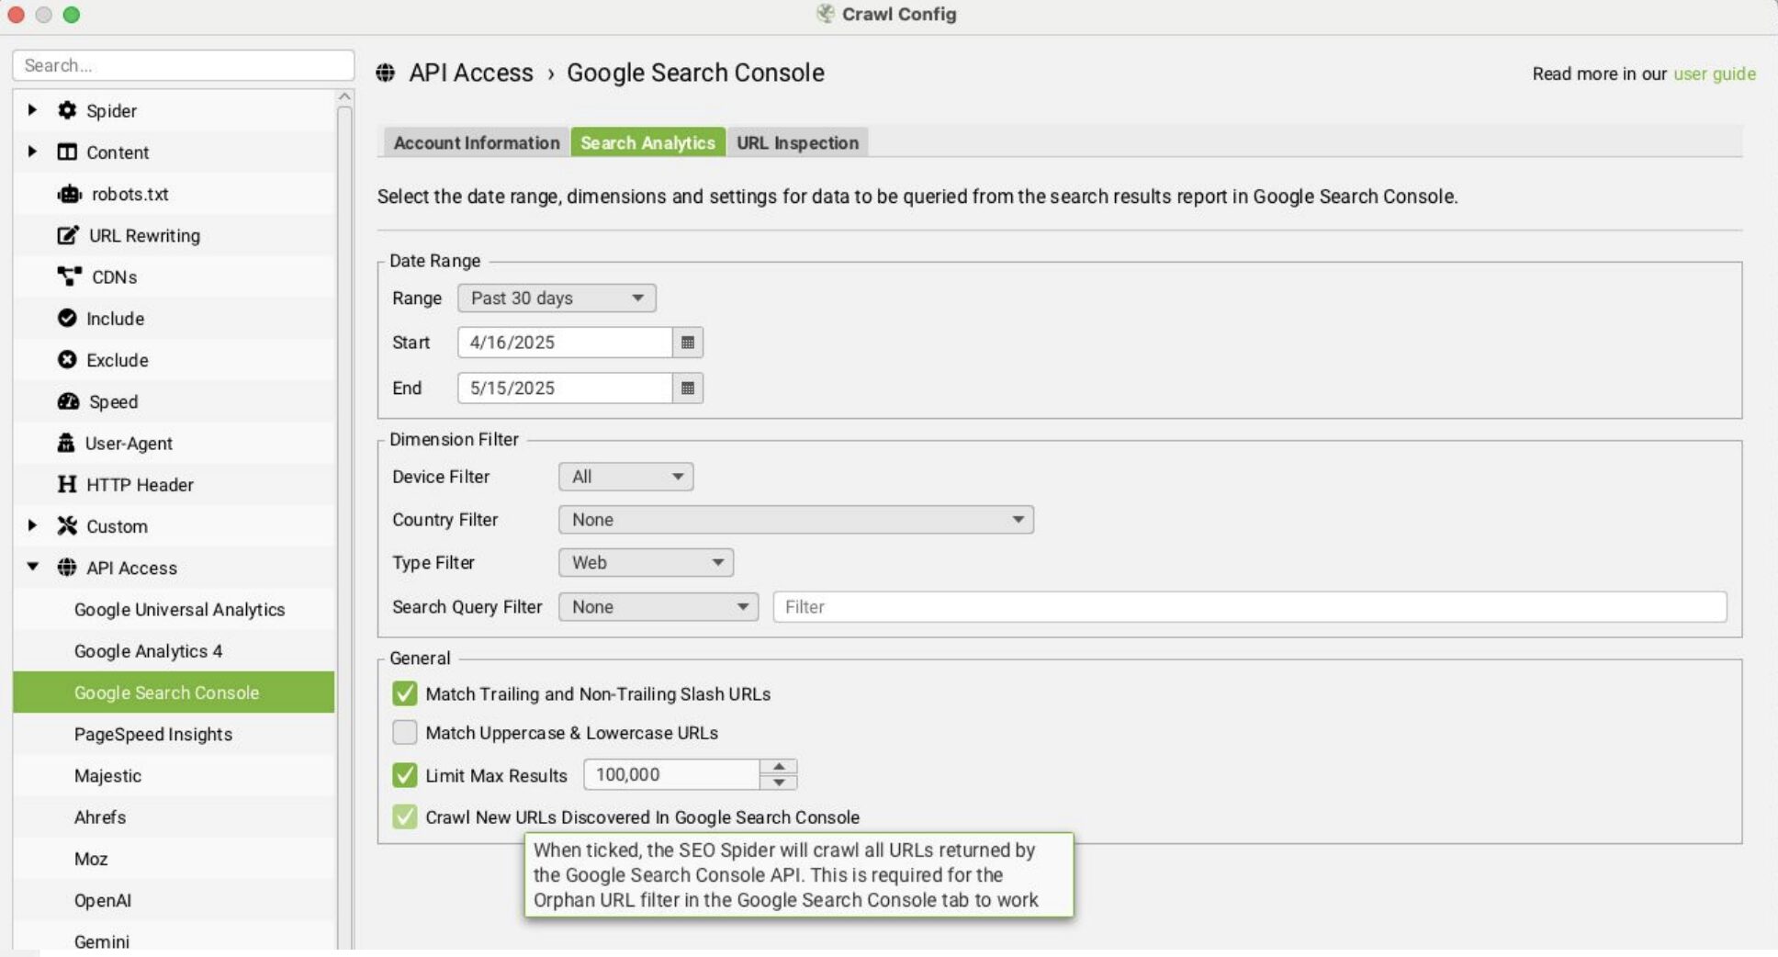Click the API Access globe icon in sidebar
The width and height of the screenshot is (1778, 957).
tap(67, 568)
